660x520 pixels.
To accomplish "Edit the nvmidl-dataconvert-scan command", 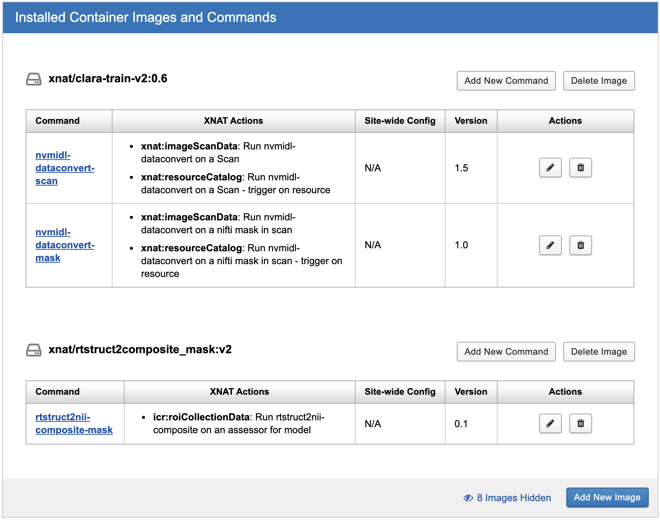I will coord(550,168).
